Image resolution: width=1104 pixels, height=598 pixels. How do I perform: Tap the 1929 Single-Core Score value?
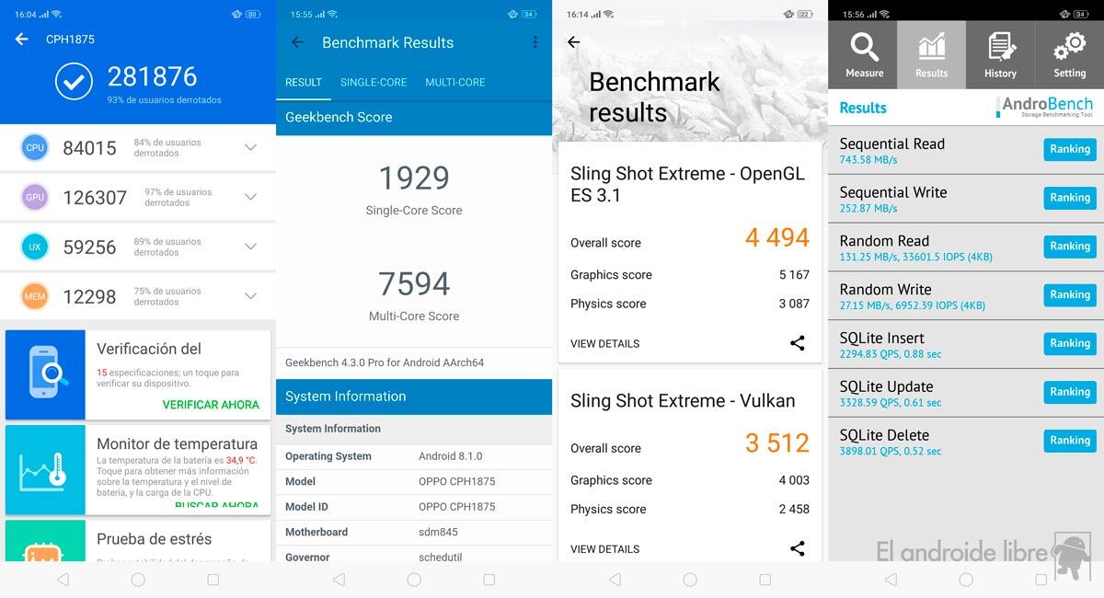coord(414,178)
